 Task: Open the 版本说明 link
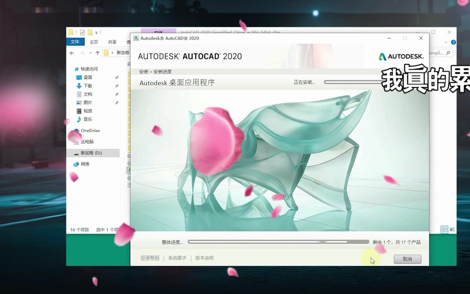tap(204, 258)
